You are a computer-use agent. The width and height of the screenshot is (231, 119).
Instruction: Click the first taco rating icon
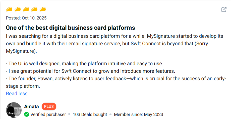[x=9, y=9]
